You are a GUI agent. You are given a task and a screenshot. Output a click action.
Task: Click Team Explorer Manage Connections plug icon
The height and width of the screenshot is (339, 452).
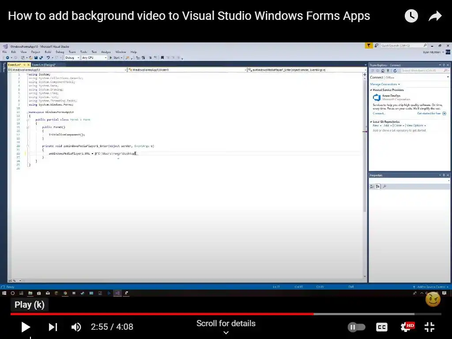(388, 71)
